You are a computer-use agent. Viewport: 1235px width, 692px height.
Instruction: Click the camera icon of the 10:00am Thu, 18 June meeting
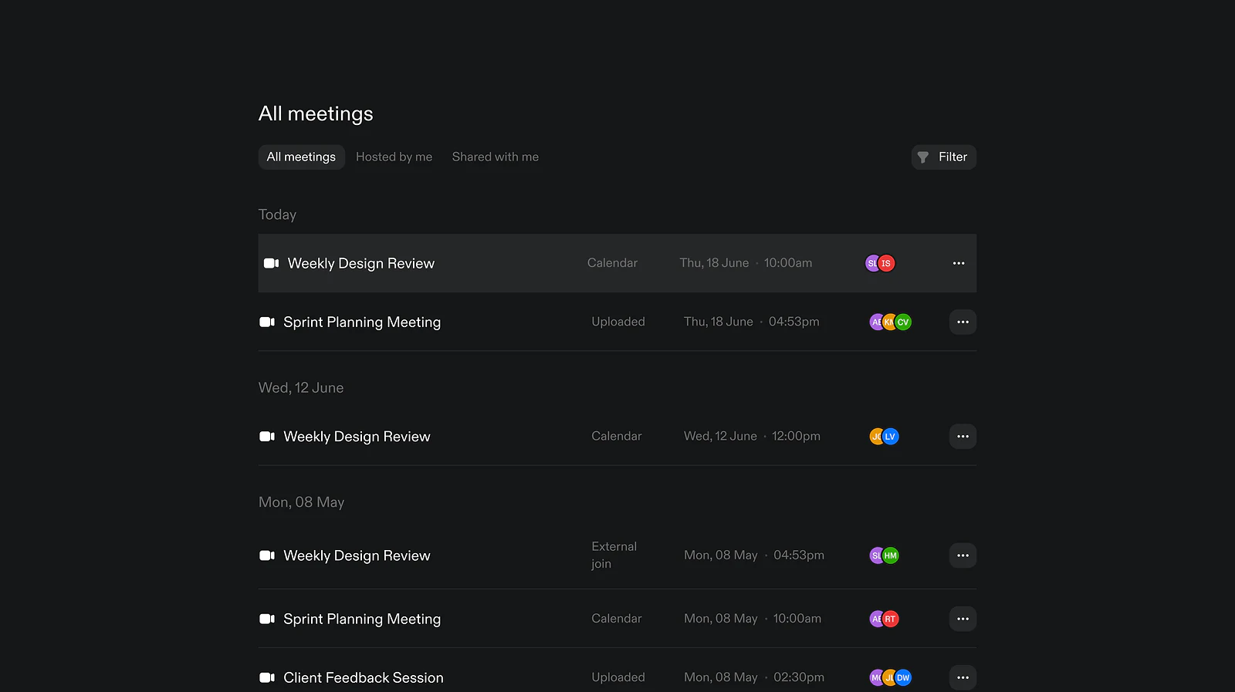272,263
